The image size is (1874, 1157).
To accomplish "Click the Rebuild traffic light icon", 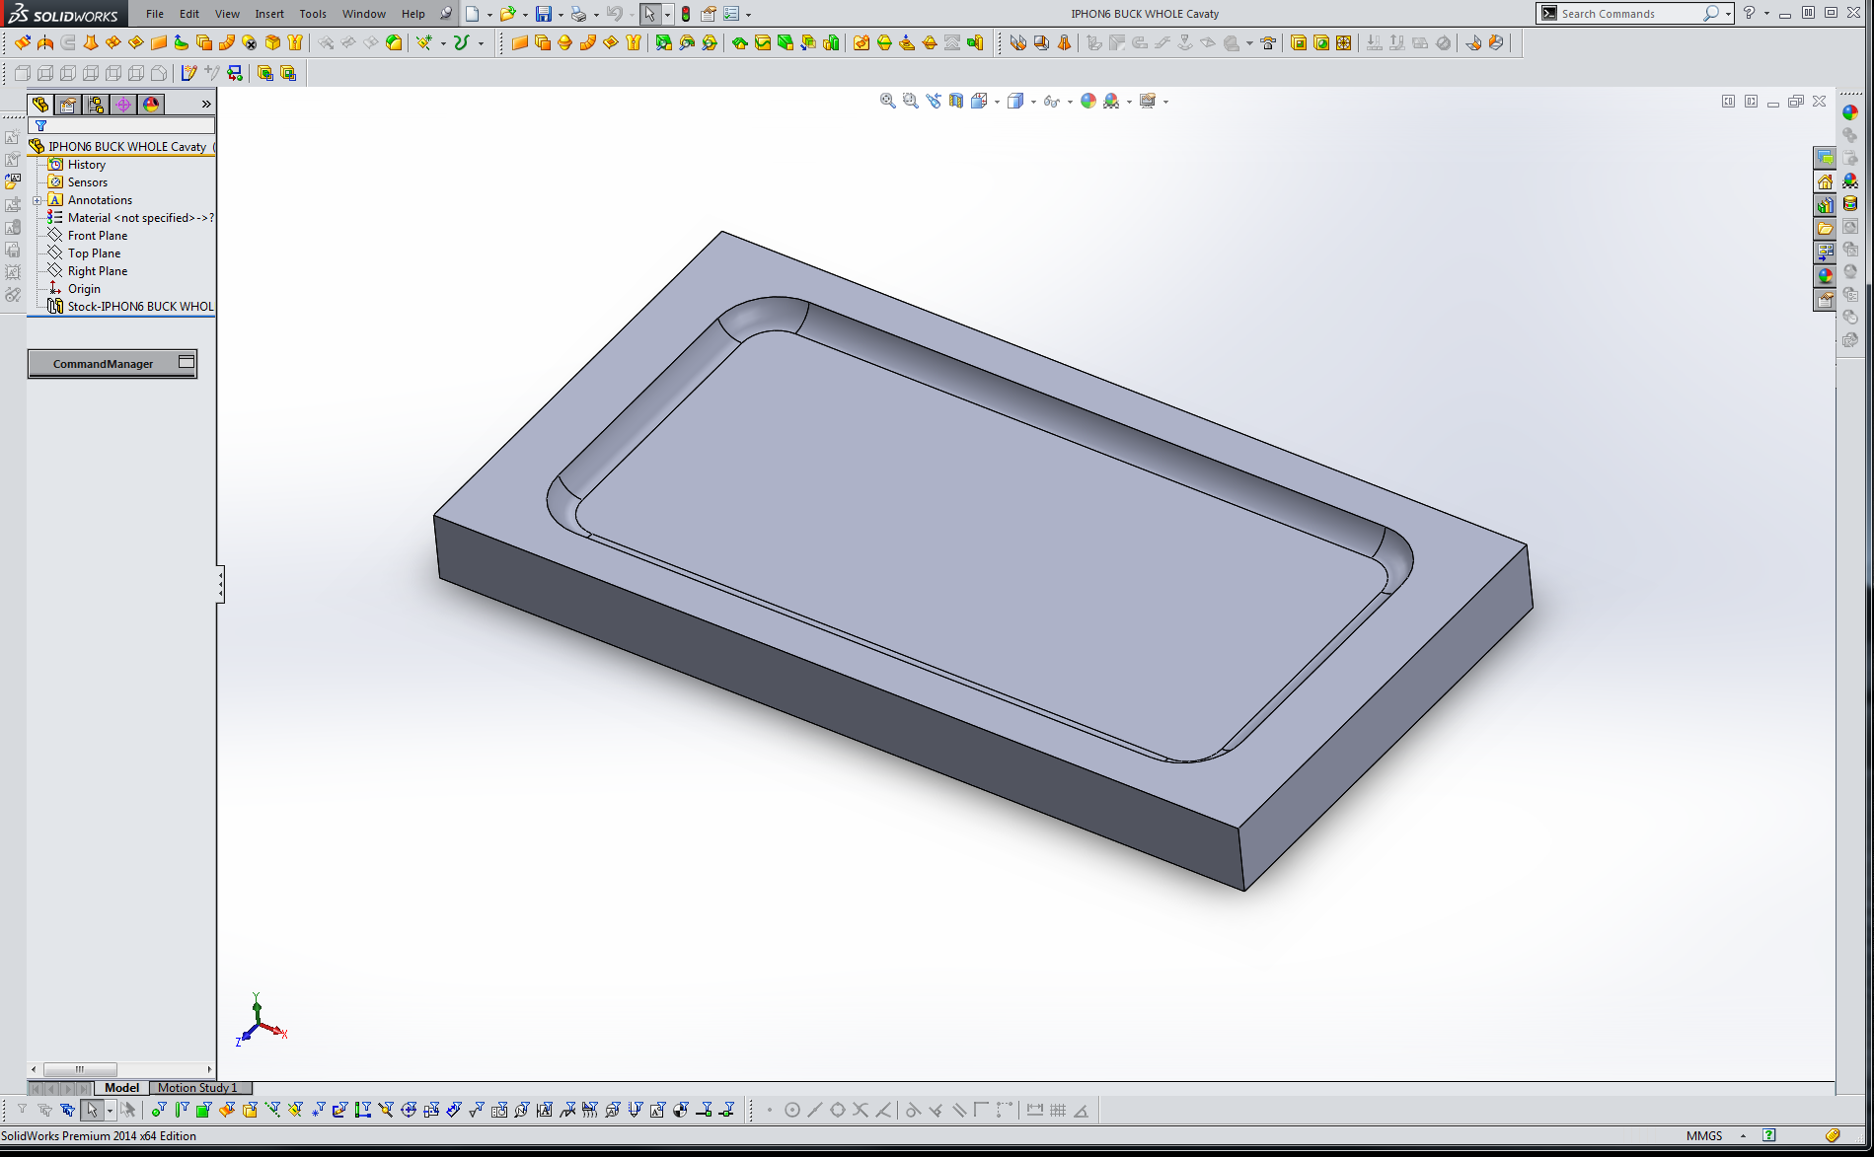I will tap(686, 14).
